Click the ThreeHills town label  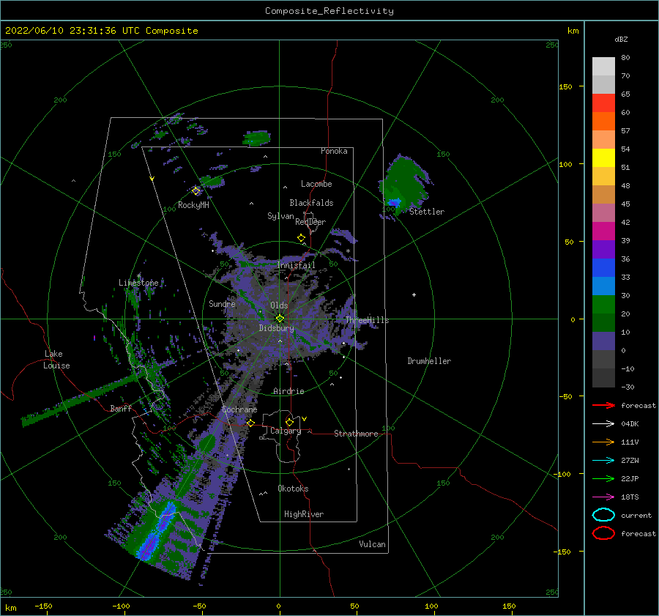click(x=368, y=320)
